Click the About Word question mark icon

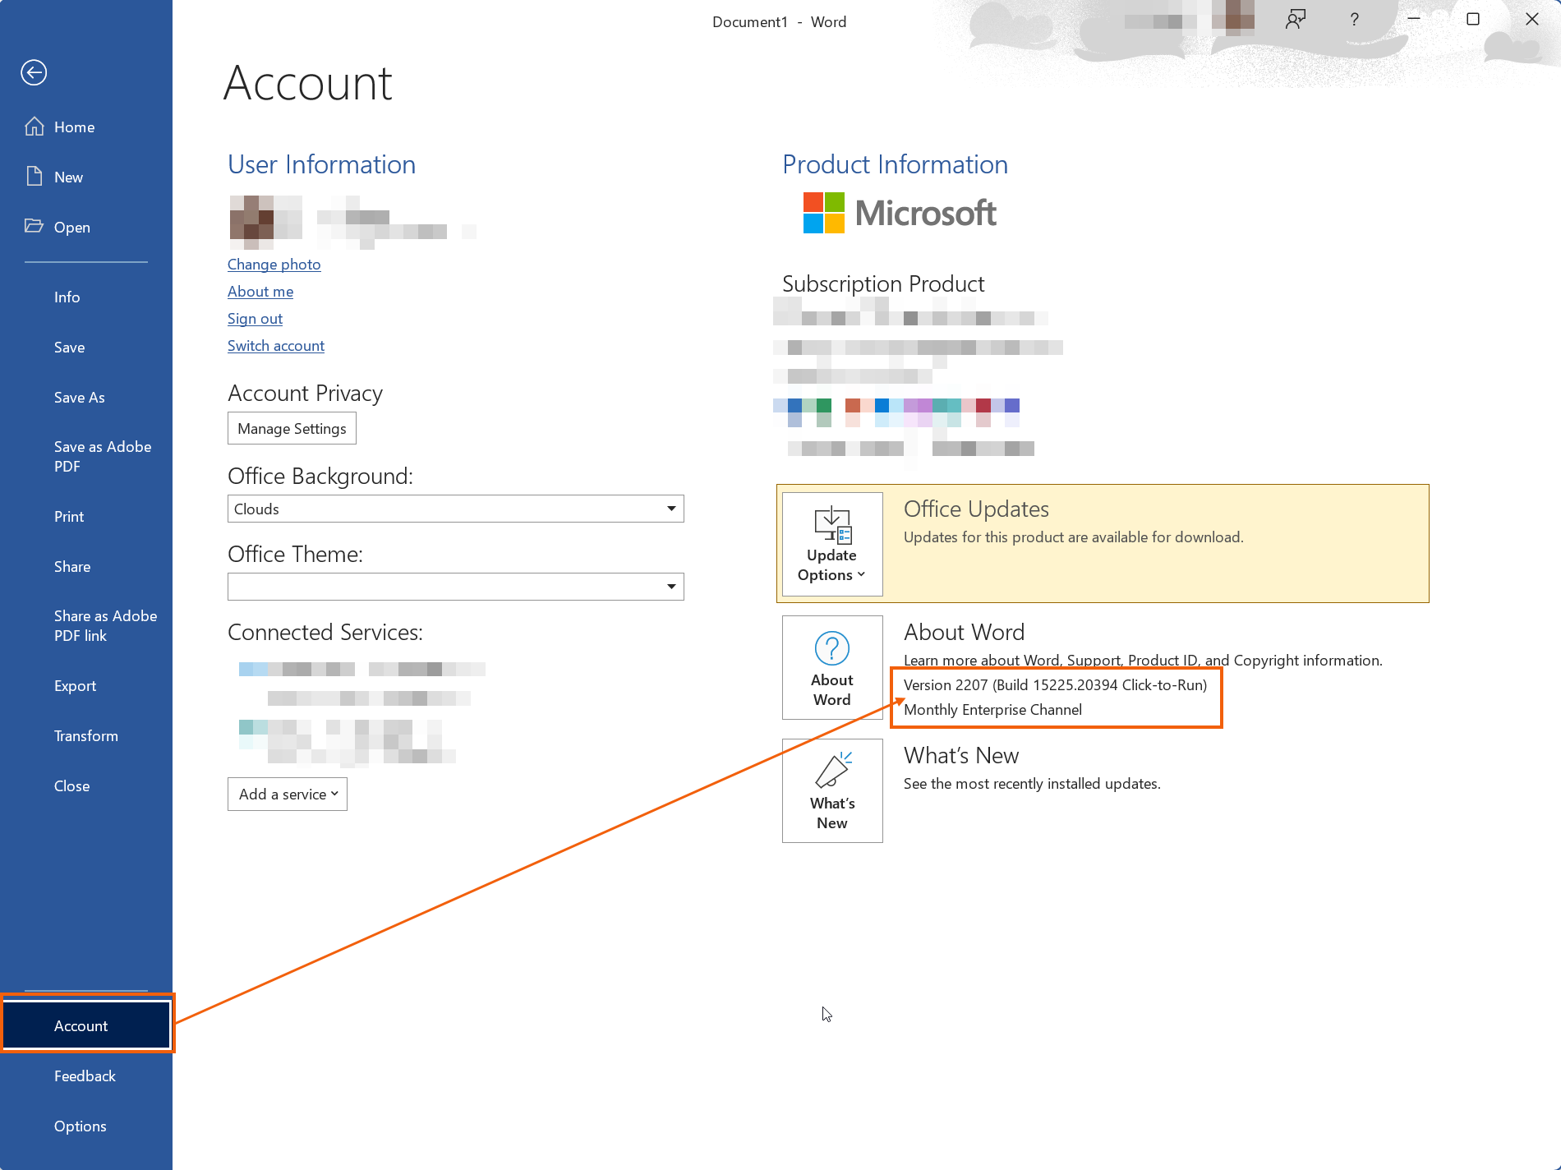click(831, 648)
